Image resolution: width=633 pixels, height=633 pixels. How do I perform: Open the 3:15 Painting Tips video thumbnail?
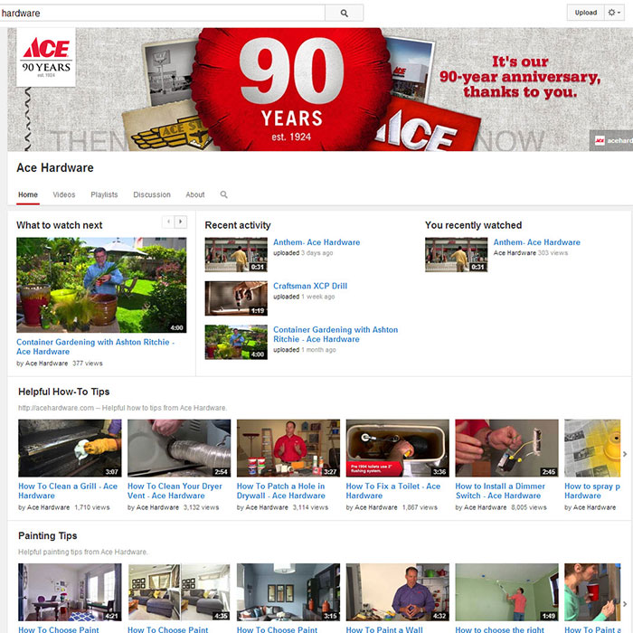288,592
